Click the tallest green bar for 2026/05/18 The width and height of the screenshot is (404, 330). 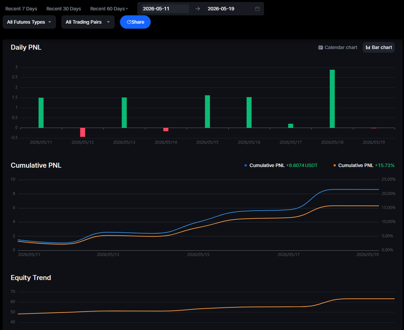coord(332,99)
